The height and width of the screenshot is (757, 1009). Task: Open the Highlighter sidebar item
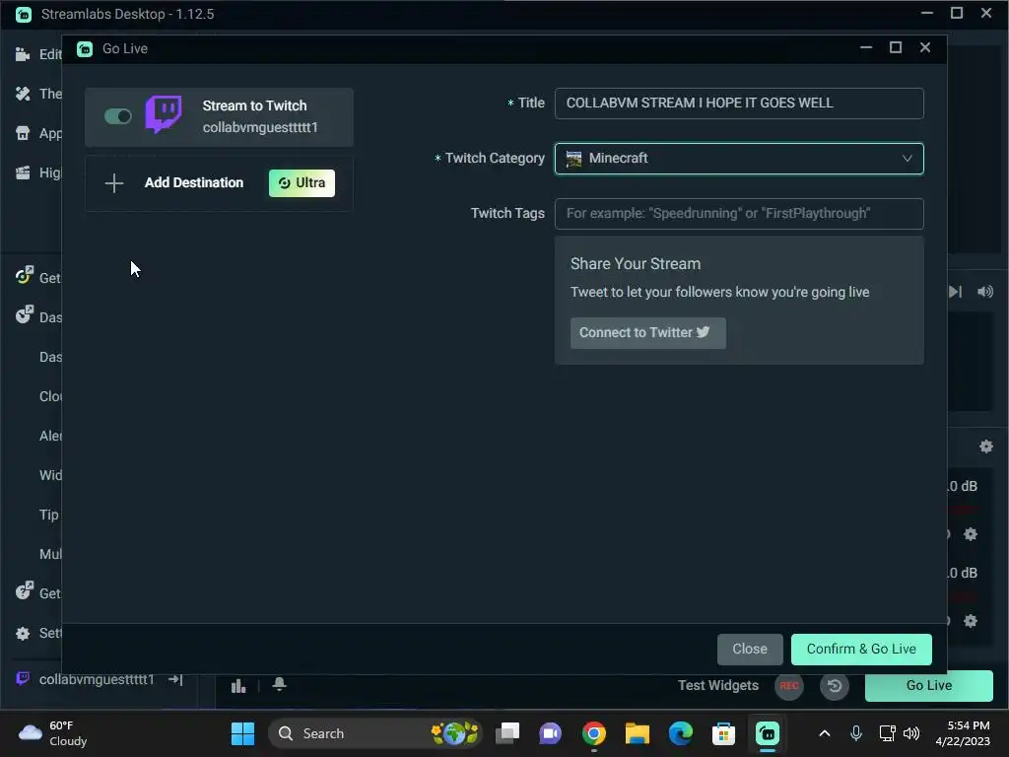coord(38,172)
